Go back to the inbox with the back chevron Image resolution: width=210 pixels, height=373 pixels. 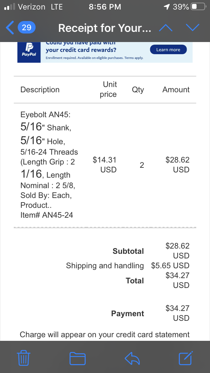click(10, 28)
